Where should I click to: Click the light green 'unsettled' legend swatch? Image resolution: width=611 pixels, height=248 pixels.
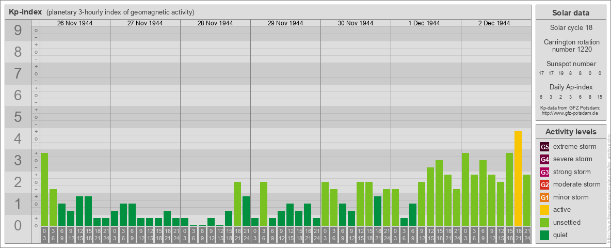544,222
